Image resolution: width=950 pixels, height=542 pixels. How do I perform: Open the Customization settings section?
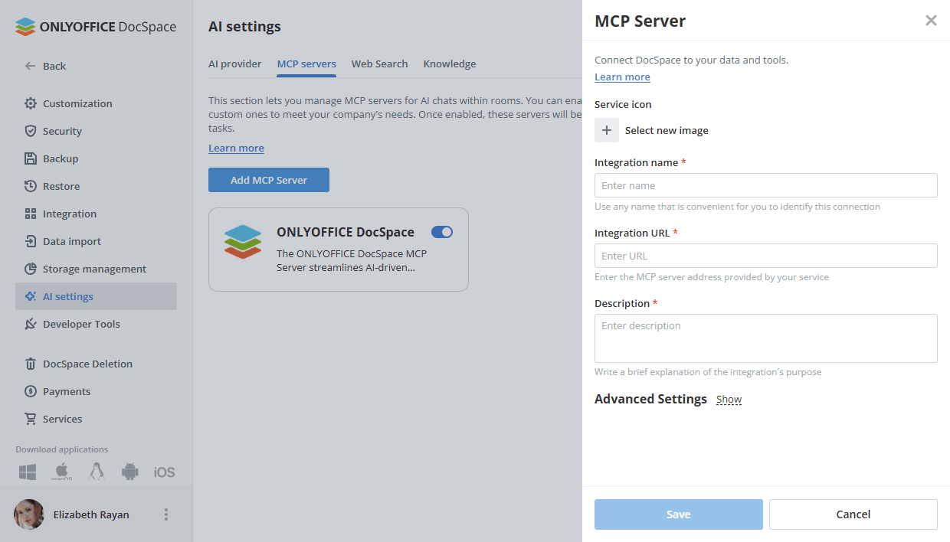(x=76, y=103)
